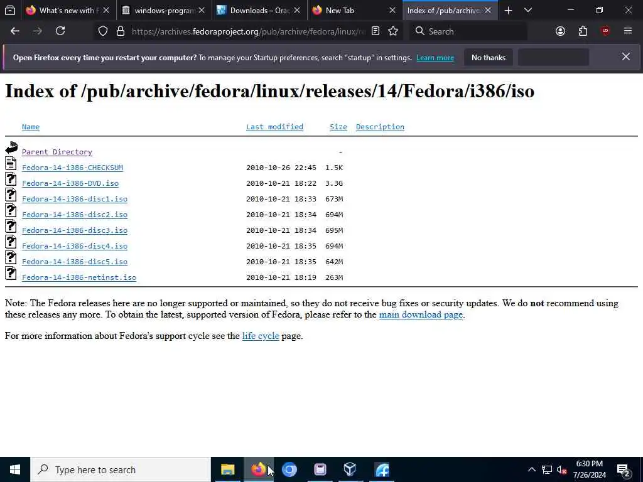Open the Firefox account icon
The image size is (643, 482).
pyautogui.click(x=560, y=31)
